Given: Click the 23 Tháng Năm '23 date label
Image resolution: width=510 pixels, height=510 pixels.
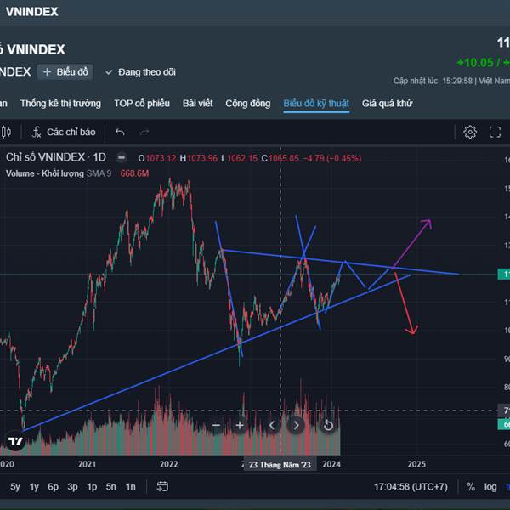Looking at the screenshot, I should (280, 465).
